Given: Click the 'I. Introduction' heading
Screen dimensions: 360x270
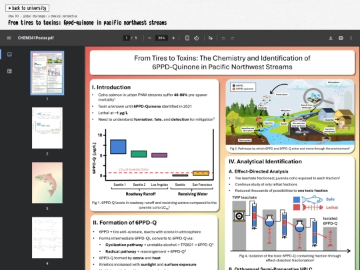Looking at the screenshot, I should [x=111, y=87].
